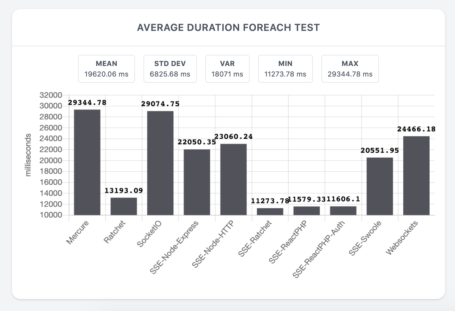This screenshot has width=455, height=311.
Task: Click the Mercure bar in the chart
Action: pos(87,162)
